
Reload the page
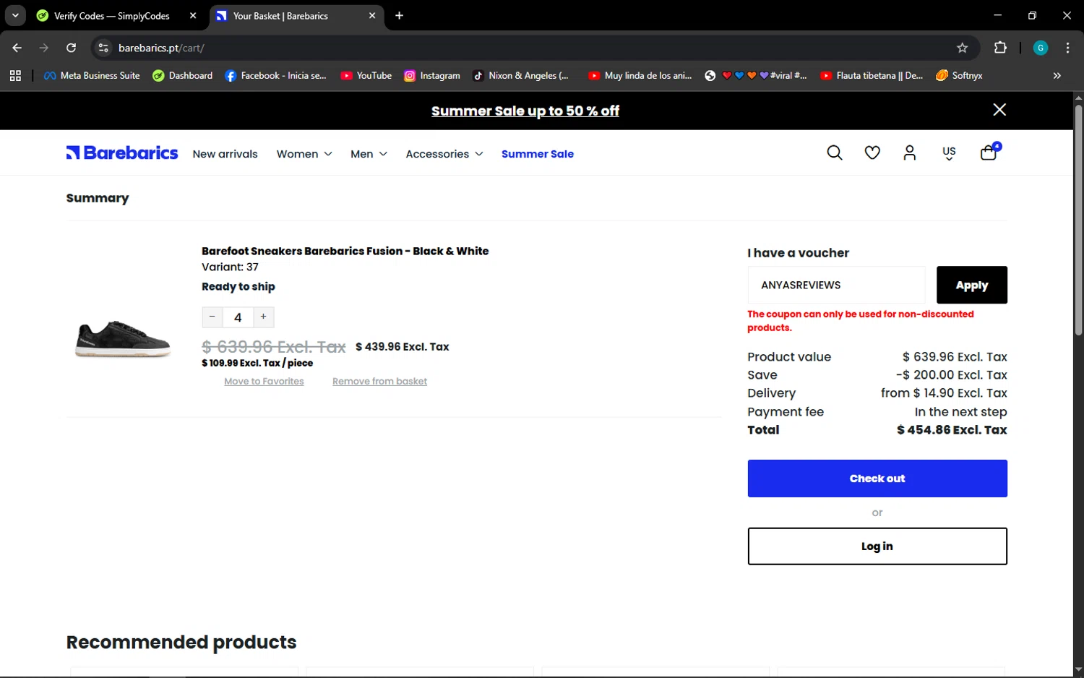(x=71, y=48)
